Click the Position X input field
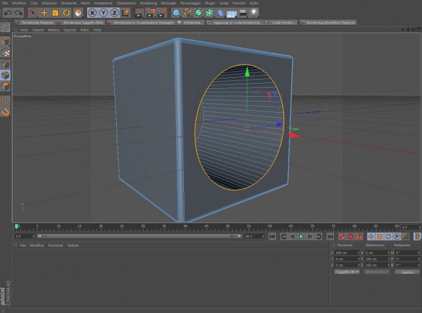 click(x=347, y=253)
